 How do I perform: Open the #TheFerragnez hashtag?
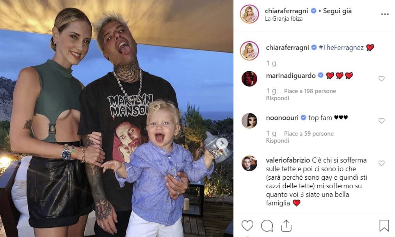pyautogui.click(x=341, y=48)
